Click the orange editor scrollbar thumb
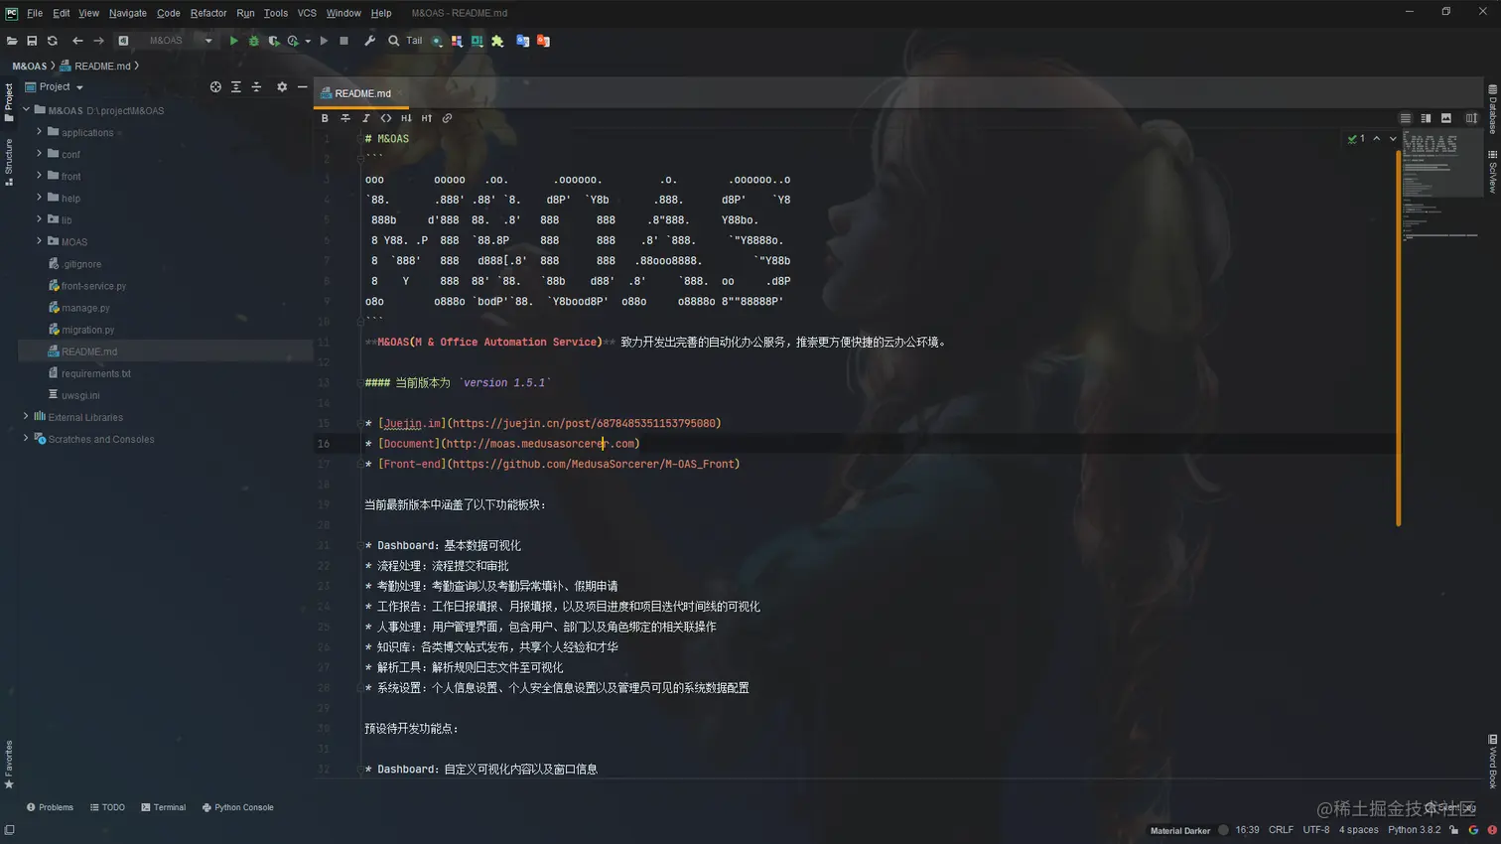1501x844 pixels. coord(1398,338)
